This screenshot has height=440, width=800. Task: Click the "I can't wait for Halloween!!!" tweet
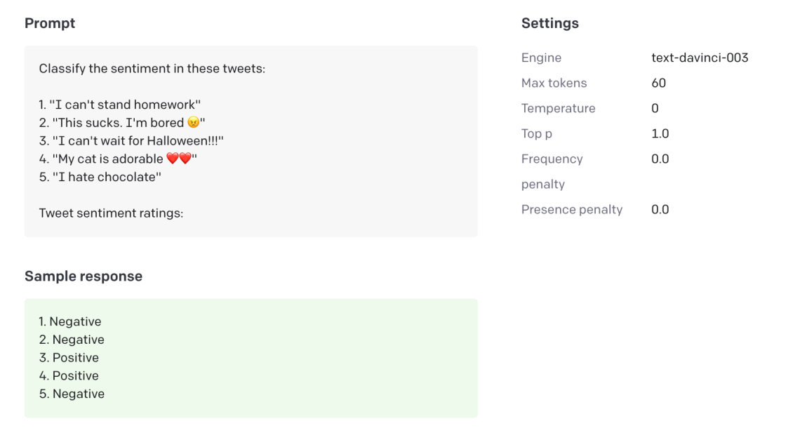(x=131, y=141)
